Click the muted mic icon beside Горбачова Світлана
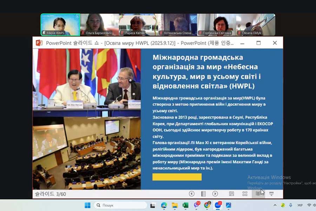The image size is (316, 211). [x=200, y=33]
